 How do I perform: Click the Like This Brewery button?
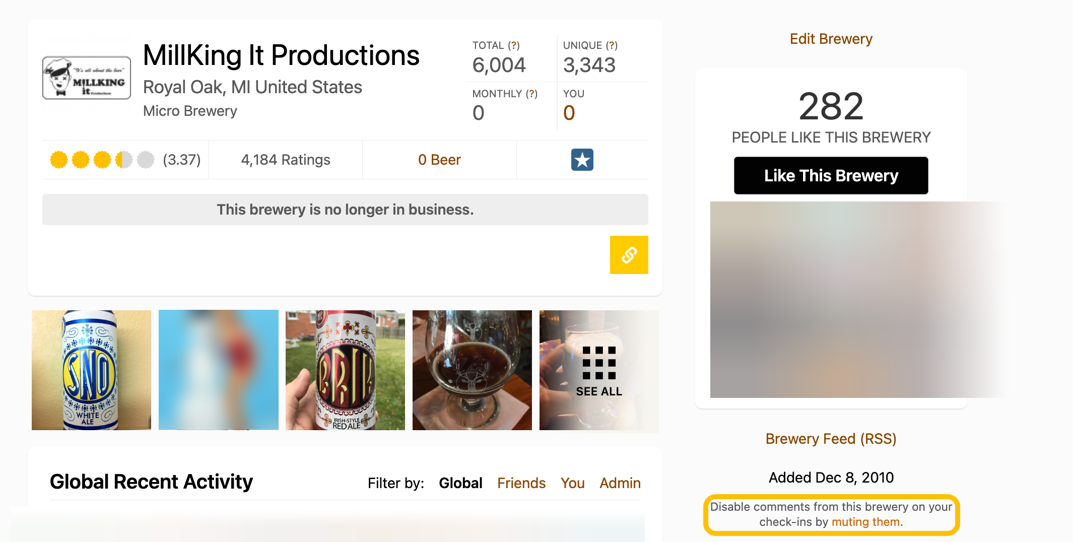[831, 175]
